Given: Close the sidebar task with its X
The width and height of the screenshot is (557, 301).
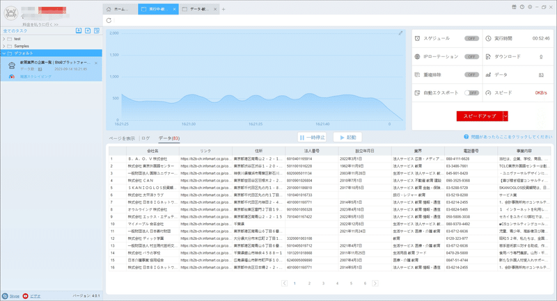Looking at the screenshot, I should [x=96, y=63].
